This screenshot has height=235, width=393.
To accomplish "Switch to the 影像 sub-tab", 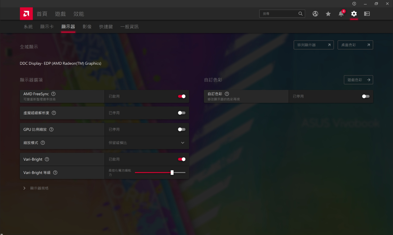I will point(87,27).
